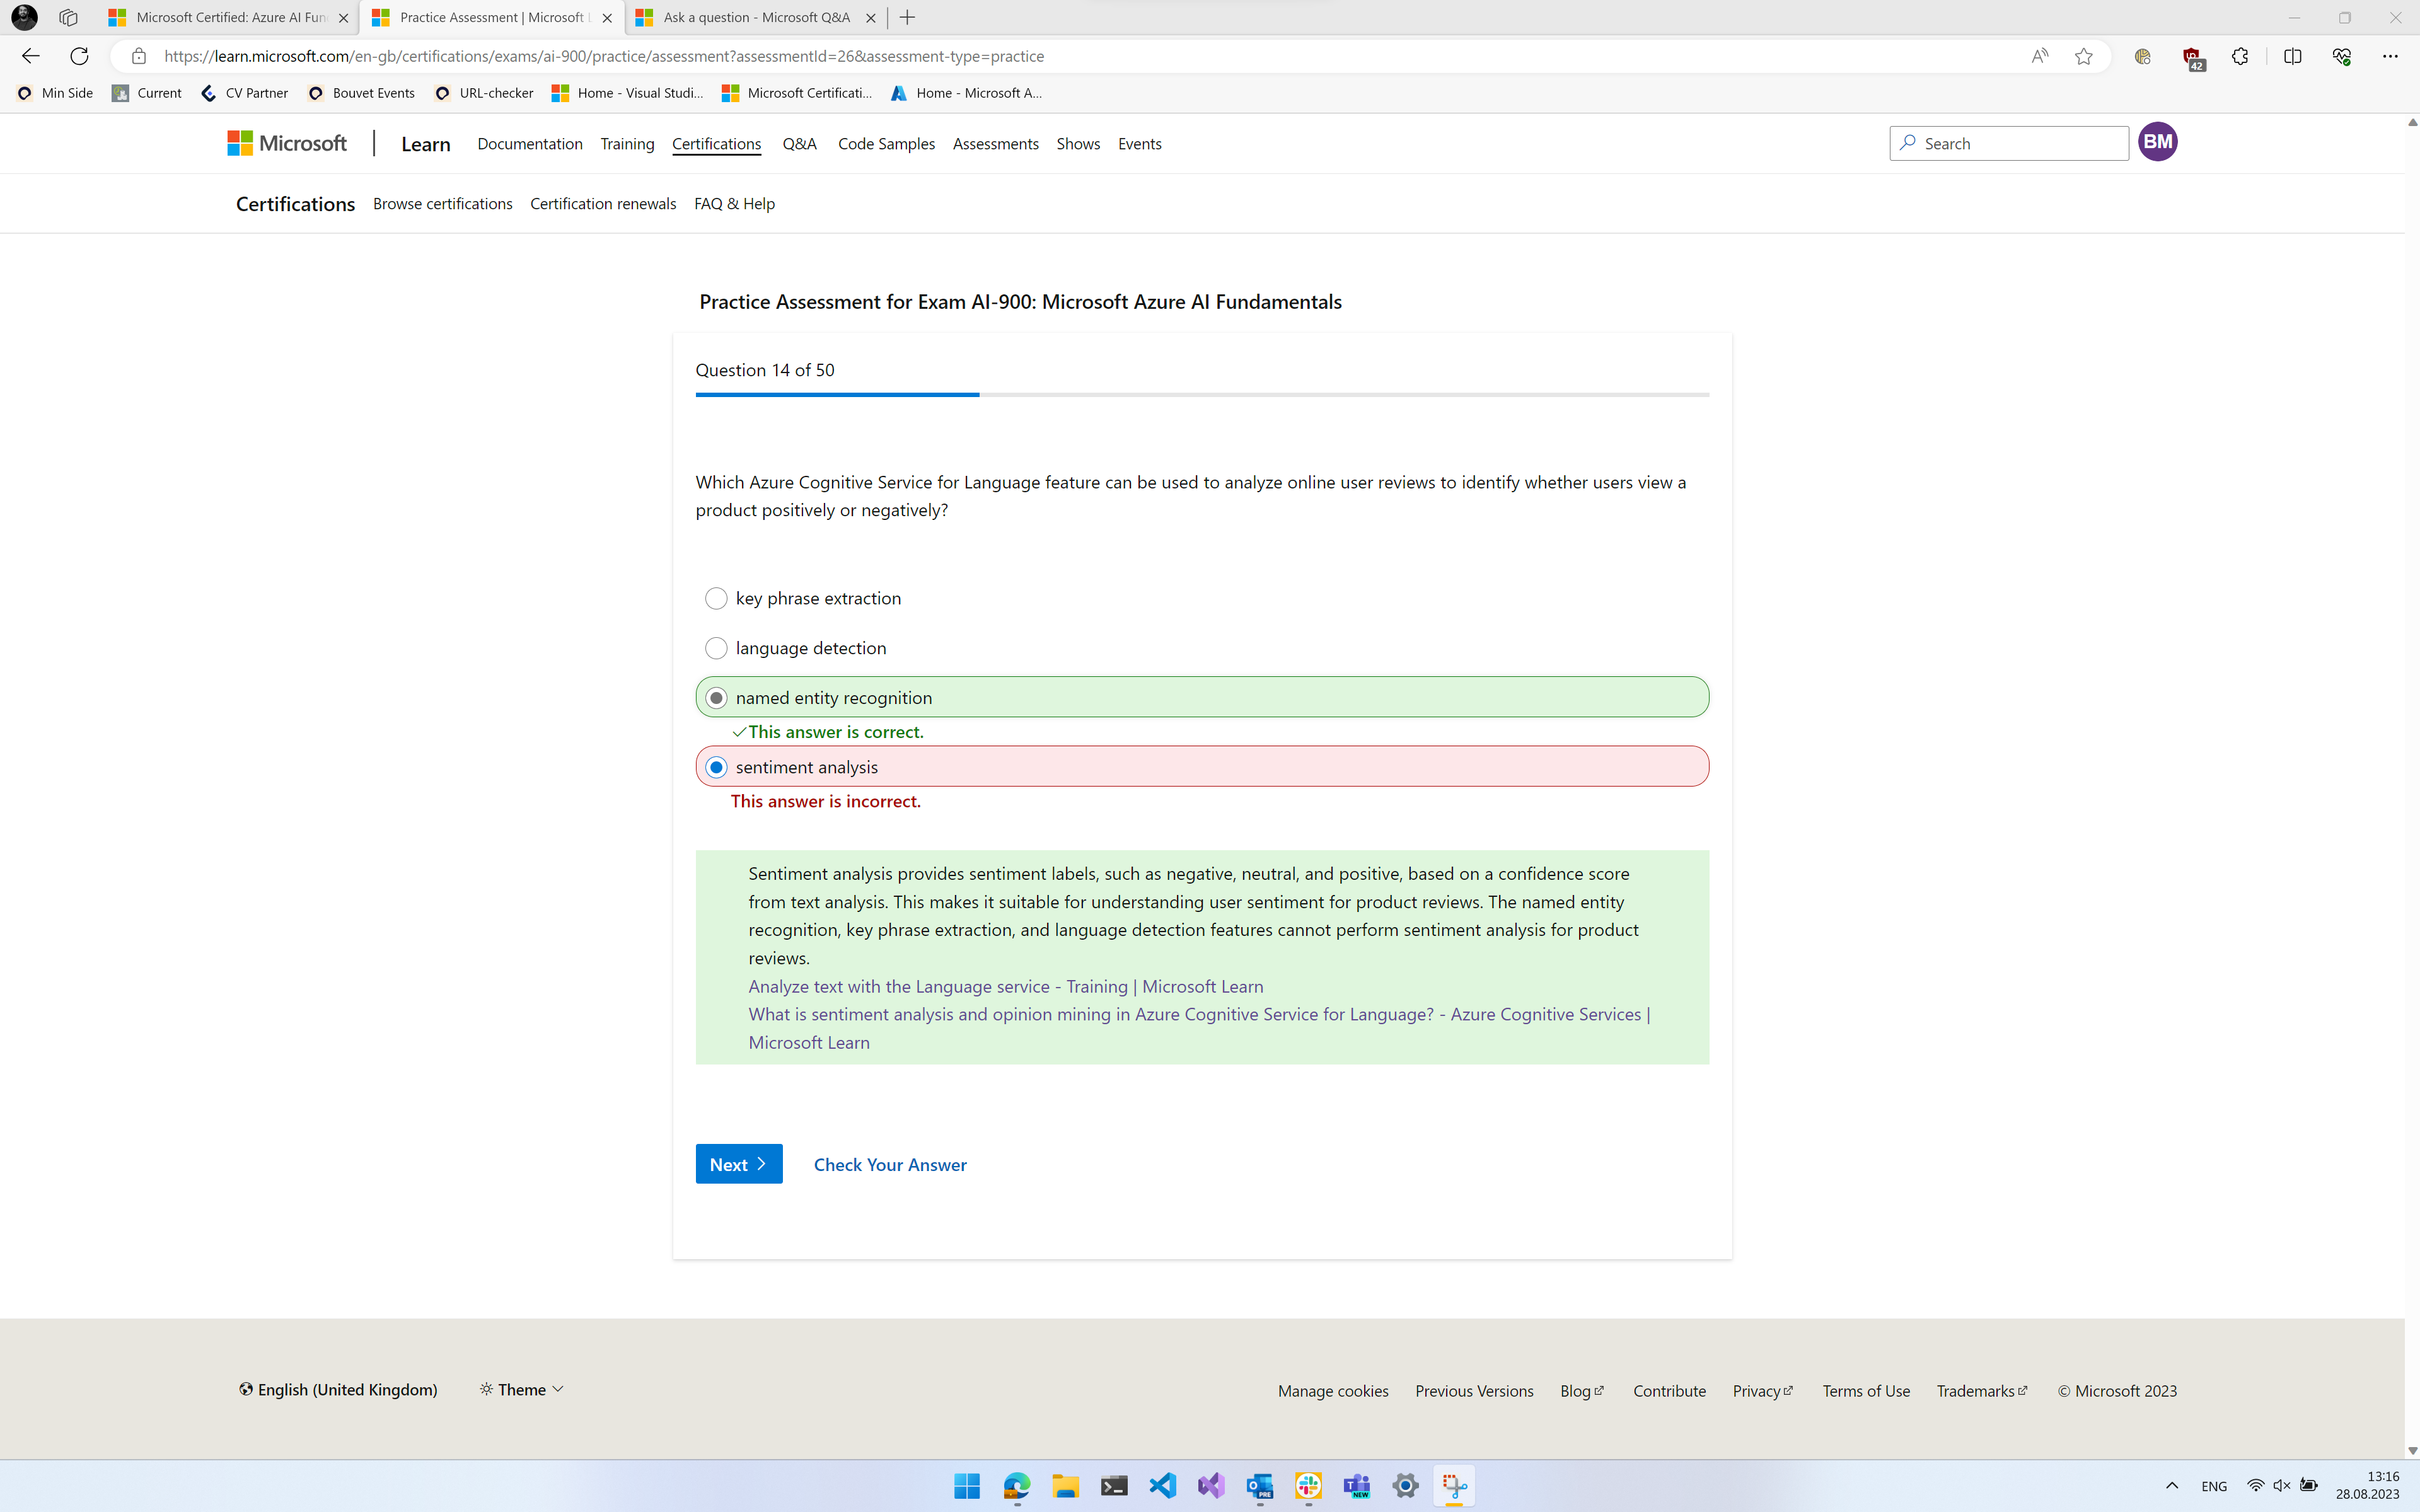Open Slack from taskbar

(x=1308, y=1486)
